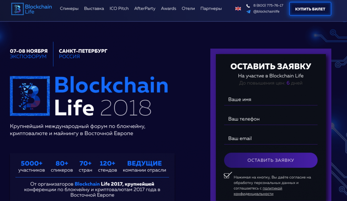Open the Спикеры menu item
This screenshot has height=201, width=347.
pos(69,9)
